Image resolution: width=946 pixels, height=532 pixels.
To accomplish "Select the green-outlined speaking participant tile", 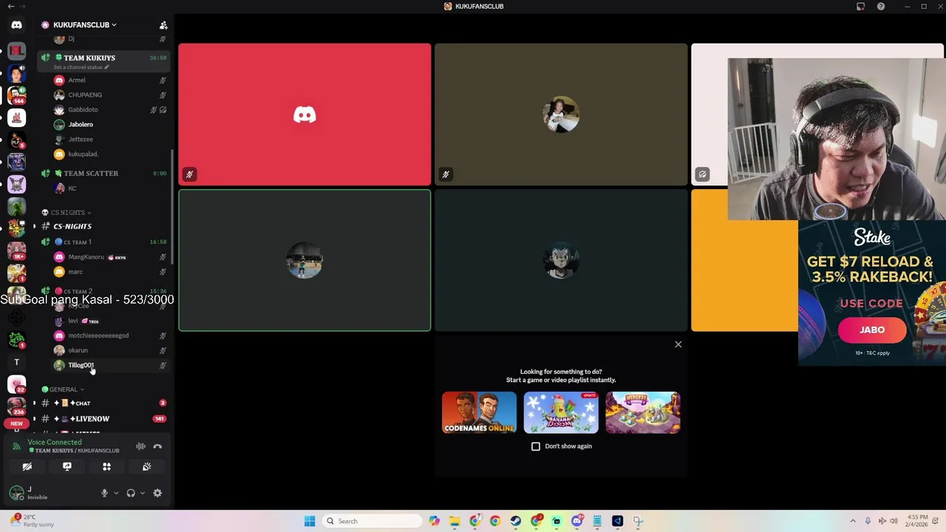I will (x=304, y=260).
